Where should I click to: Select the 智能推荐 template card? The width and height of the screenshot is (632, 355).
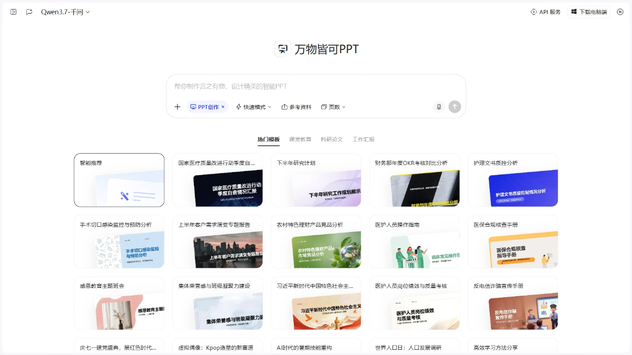[x=119, y=180]
